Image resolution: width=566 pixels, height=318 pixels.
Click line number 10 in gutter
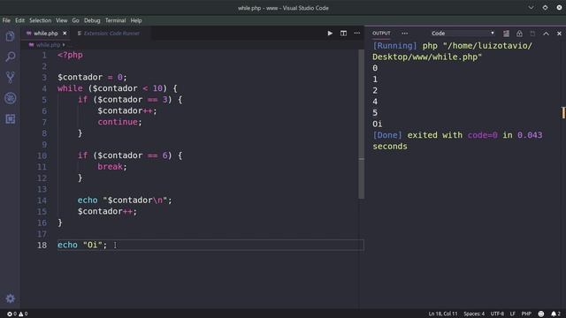(x=42, y=155)
